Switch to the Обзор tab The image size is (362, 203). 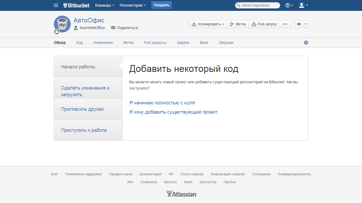pyautogui.click(x=60, y=43)
